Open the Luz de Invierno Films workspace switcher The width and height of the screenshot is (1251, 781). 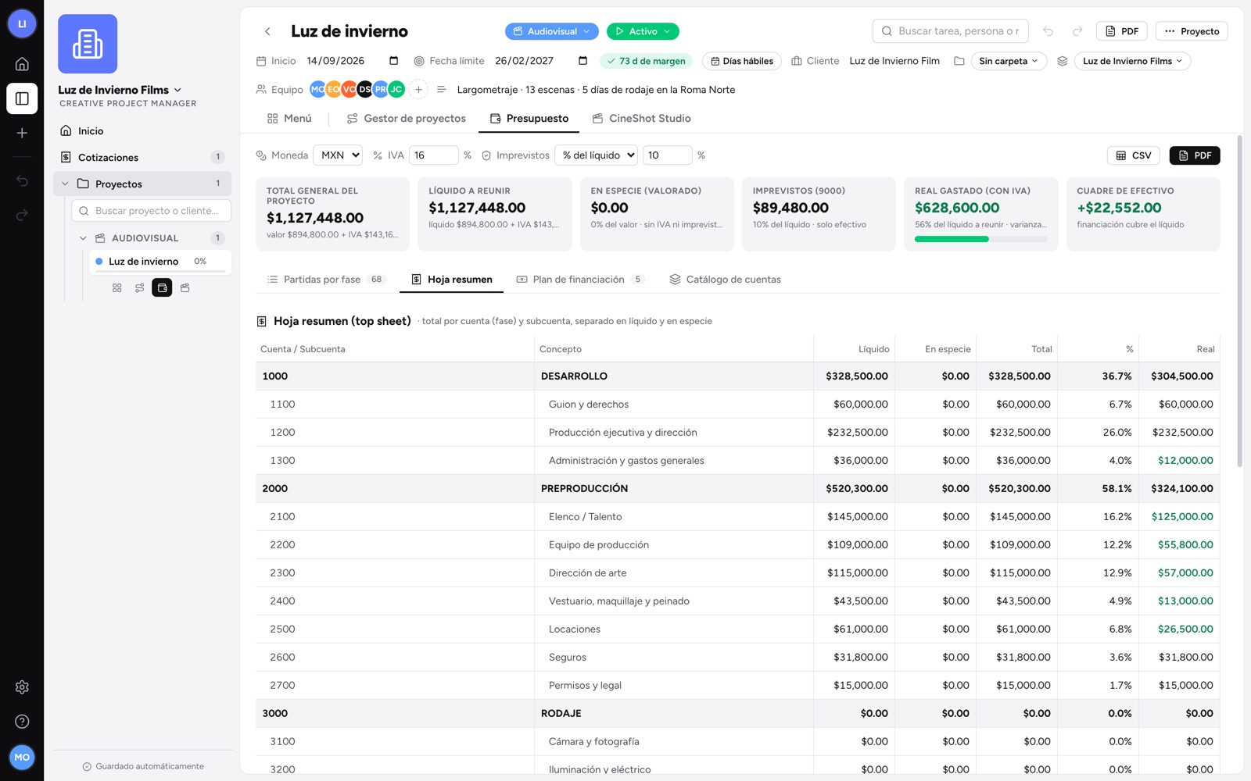(120, 90)
